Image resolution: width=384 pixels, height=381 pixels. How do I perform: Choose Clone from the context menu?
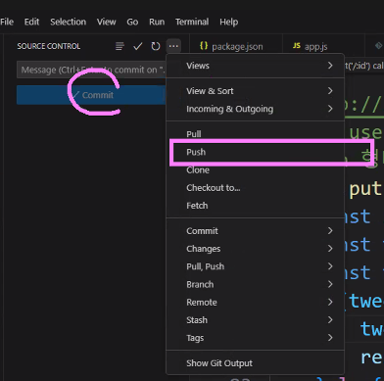256,170
